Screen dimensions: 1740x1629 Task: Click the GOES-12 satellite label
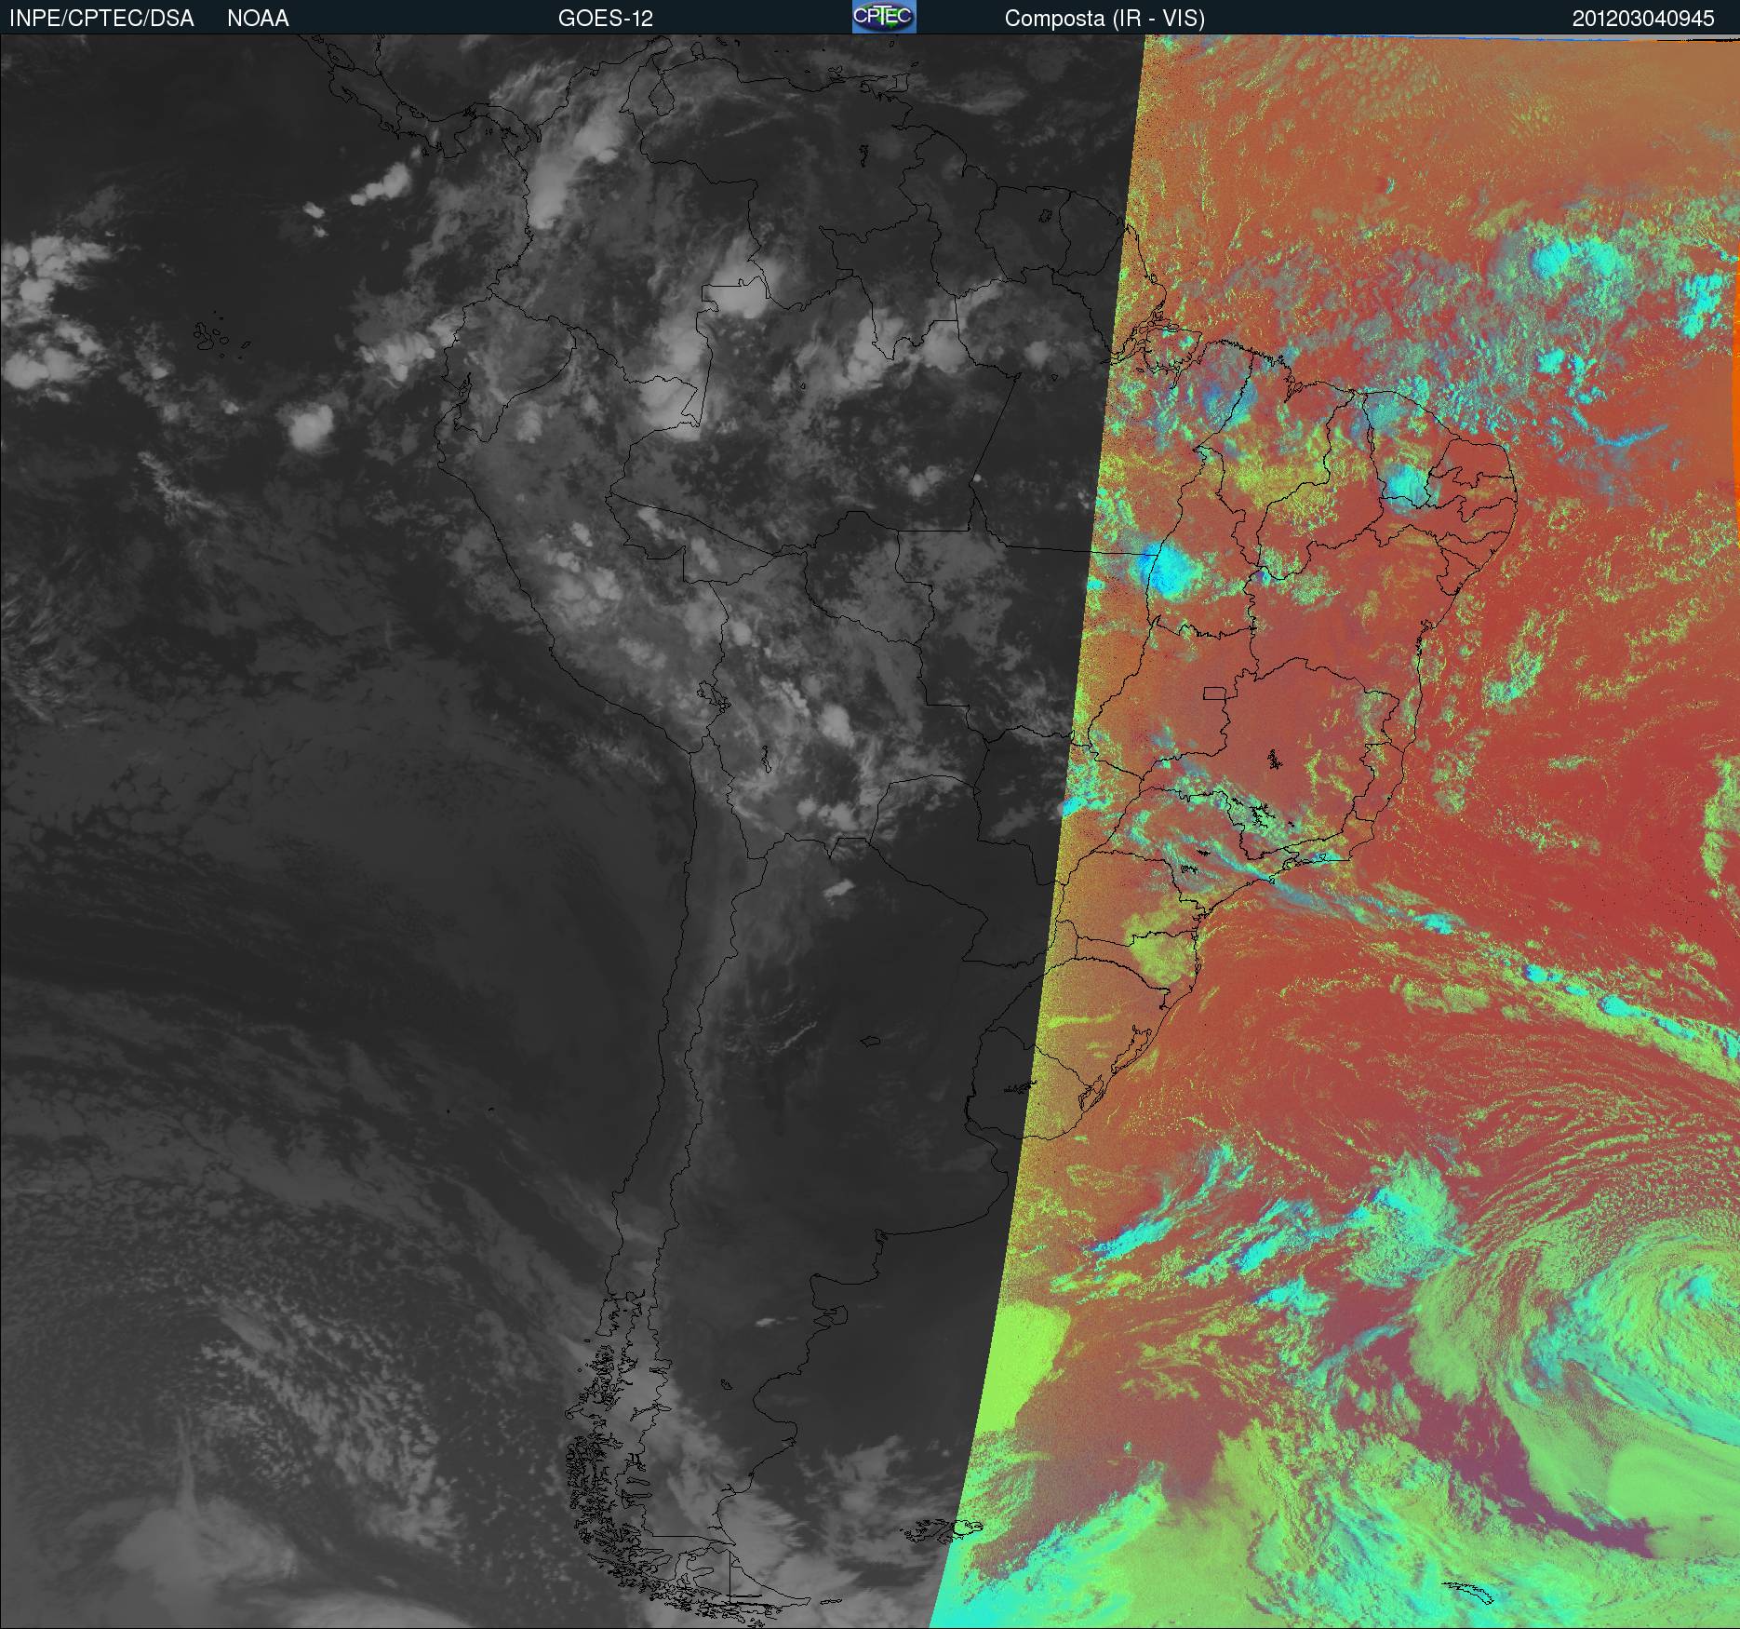click(x=605, y=19)
